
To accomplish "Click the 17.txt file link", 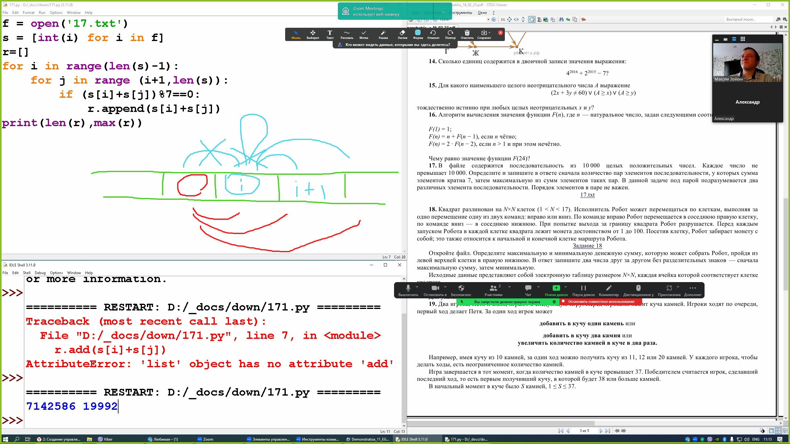I will [x=587, y=195].
